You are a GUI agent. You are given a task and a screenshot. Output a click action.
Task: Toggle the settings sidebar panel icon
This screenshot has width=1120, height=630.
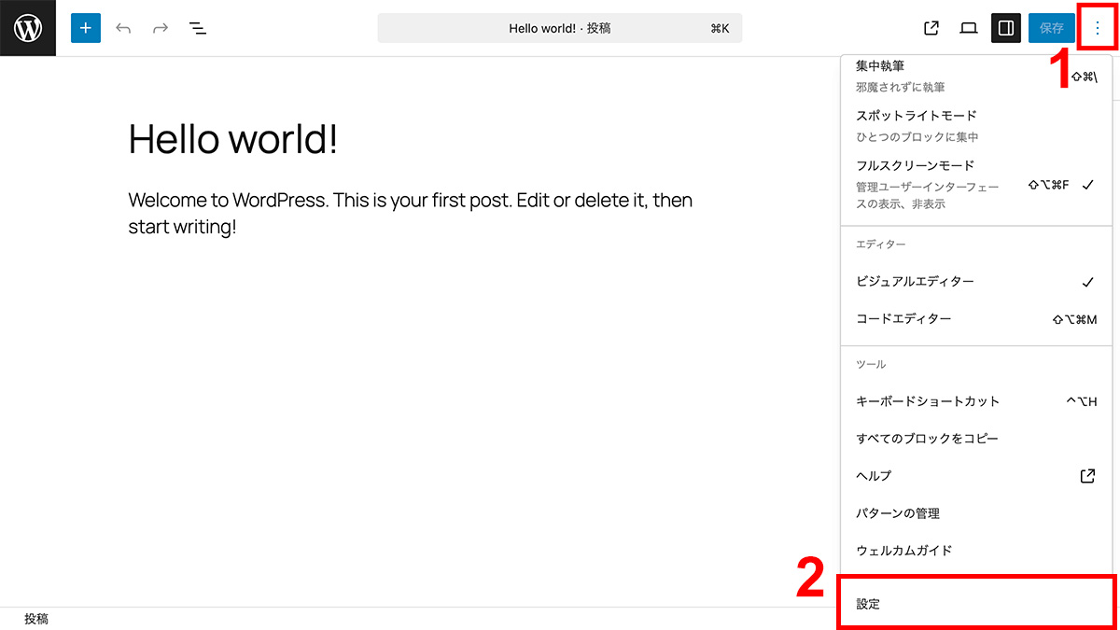pyautogui.click(x=1006, y=28)
